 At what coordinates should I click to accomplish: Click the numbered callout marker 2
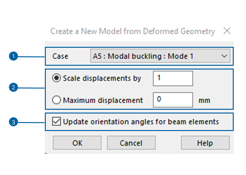coord(13,87)
